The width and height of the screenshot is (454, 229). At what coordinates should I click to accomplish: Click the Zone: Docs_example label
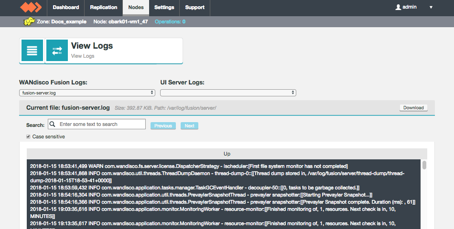(62, 21)
